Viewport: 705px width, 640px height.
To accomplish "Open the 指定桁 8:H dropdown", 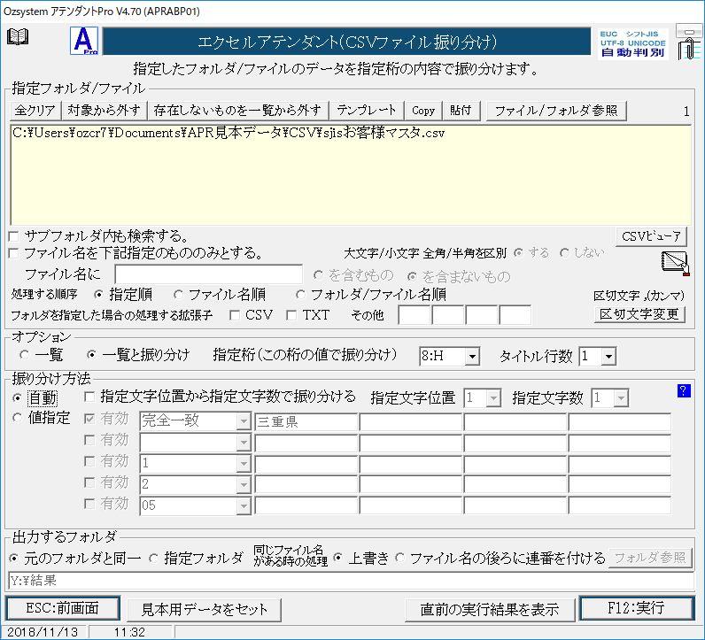I will [472, 357].
